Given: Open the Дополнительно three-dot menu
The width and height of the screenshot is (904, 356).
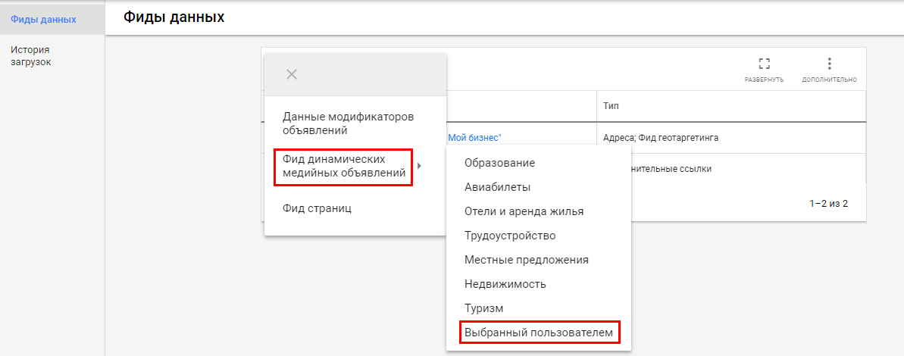Looking at the screenshot, I should click(829, 64).
